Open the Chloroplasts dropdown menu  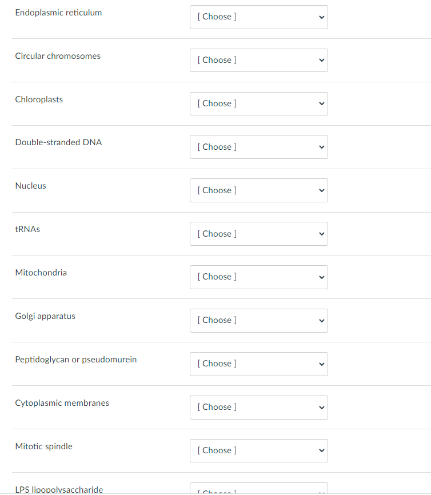[x=258, y=103]
